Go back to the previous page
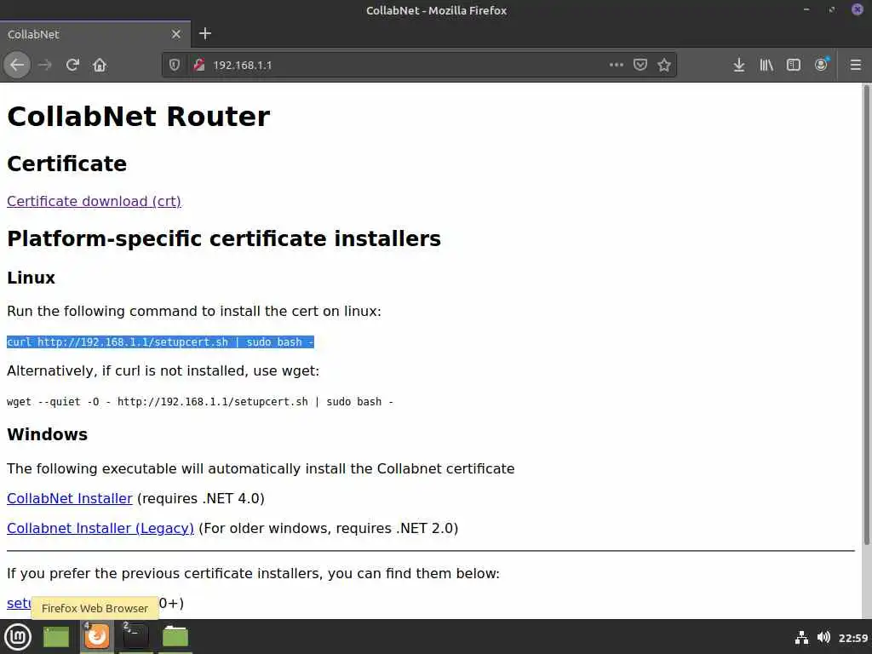This screenshot has height=654, width=872. pyautogui.click(x=17, y=65)
